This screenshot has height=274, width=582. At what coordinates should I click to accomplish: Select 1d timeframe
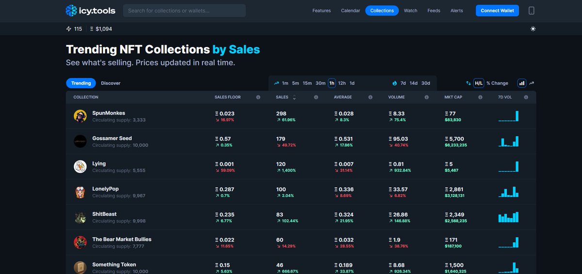pyautogui.click(x=352, y=83)
